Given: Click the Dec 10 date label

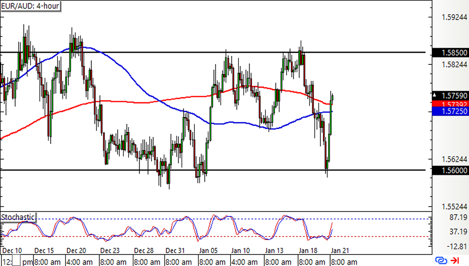Looking at the screenshot, I should pos(12,250).
